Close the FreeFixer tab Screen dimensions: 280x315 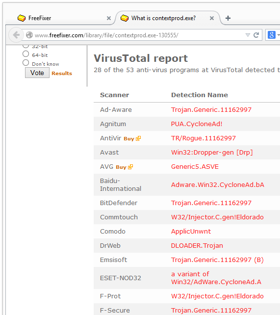click(109, 18)
